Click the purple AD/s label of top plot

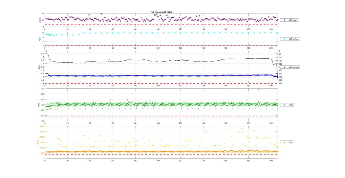click(x=39, y=20)
